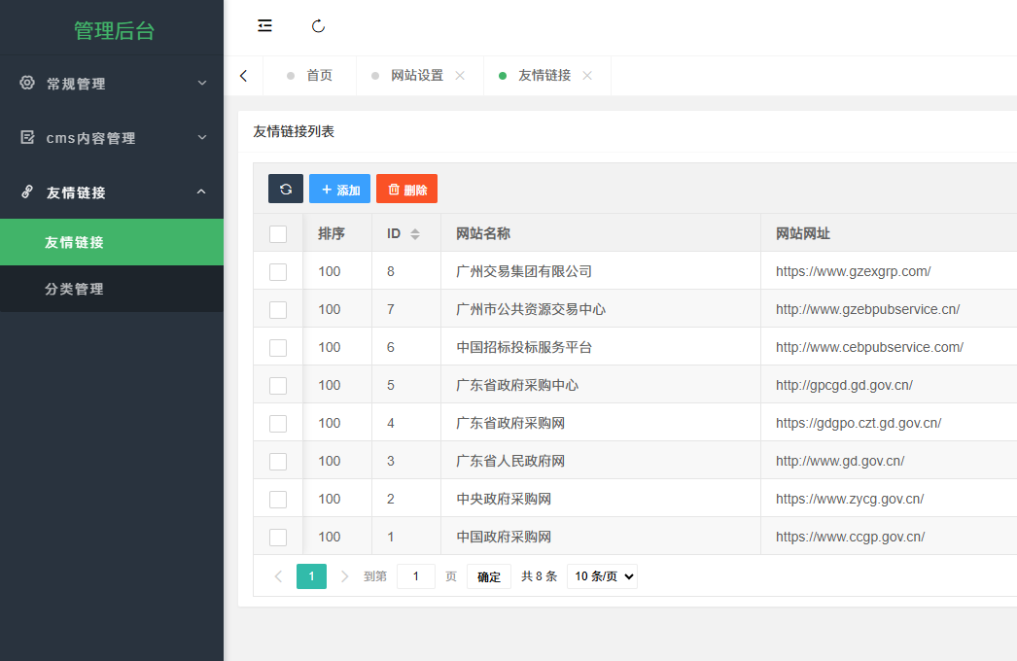Select the 友情链接 tab
The height and width of the screenshot is (661, 1017).
point(544,76)
